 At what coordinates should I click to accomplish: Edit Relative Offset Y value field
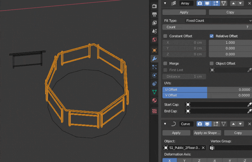pos(230,49)
